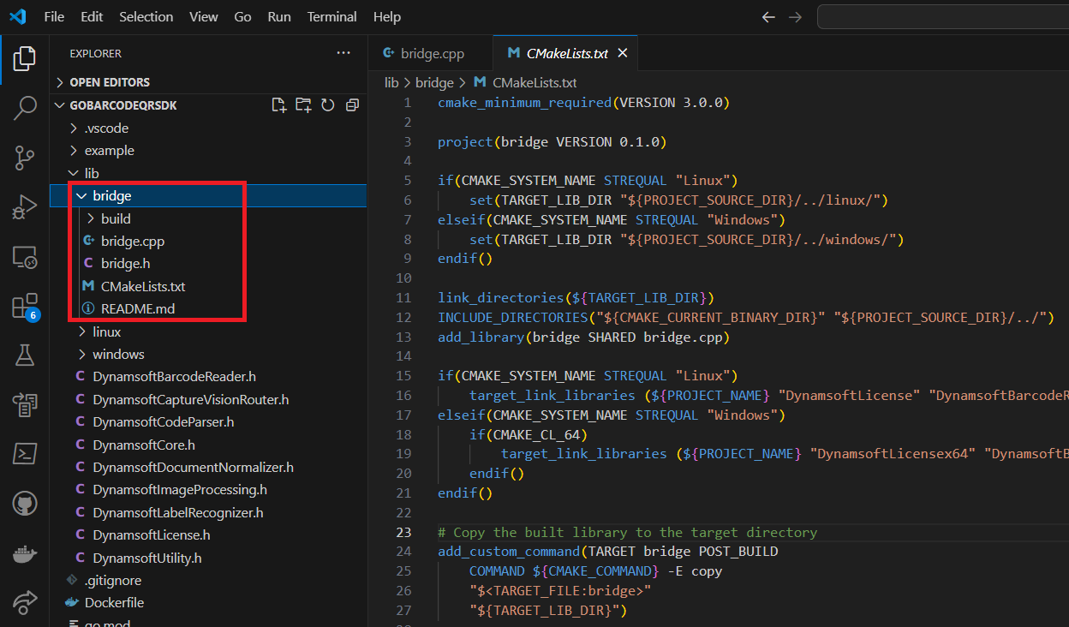
Task: Click the New File icon in explorer
Action: coord(278,105)
